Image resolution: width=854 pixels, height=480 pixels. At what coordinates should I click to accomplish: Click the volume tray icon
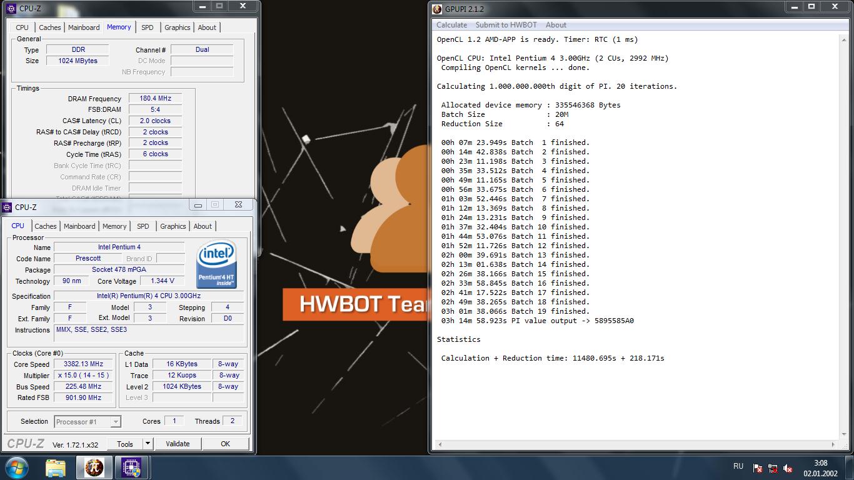(x=788, y=468)
